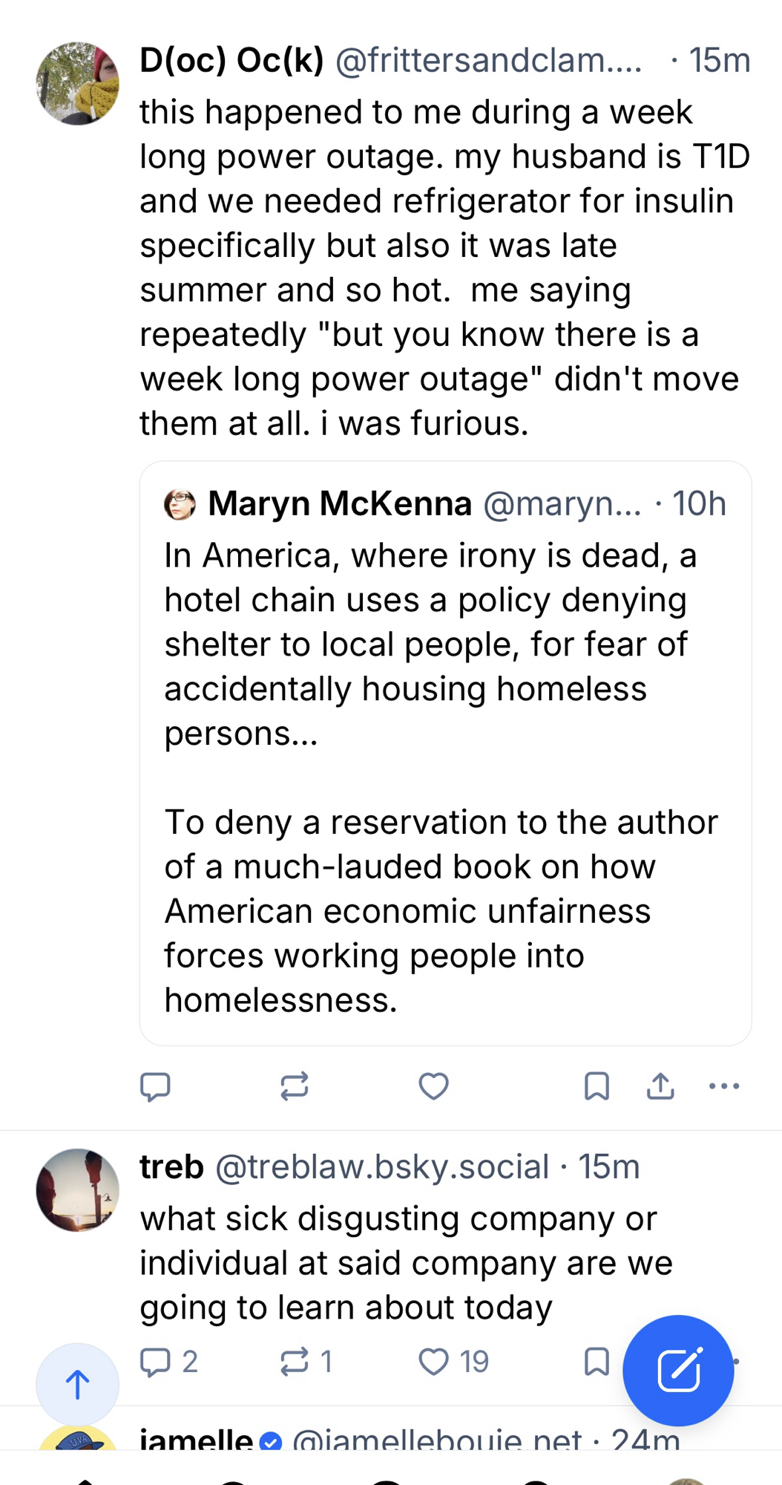Like D(oc) Oc(k)'s power outage post
This screenshot has height=1485, width=782.
pyautogui.click(x=434, y=1086)
